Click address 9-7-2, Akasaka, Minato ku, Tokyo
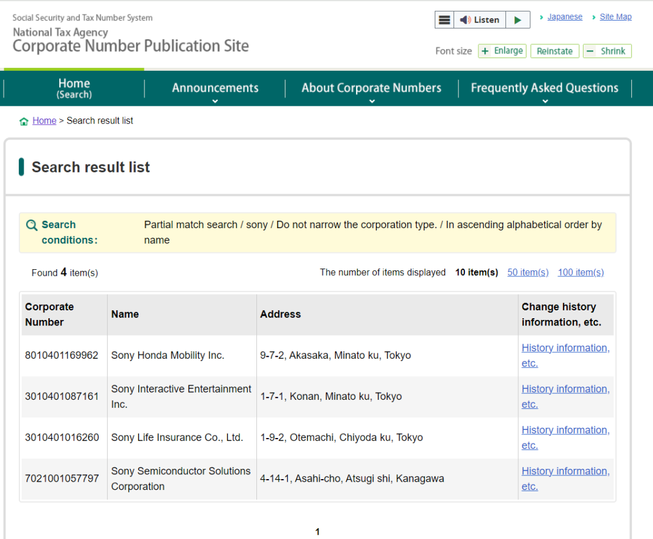The image size is (653, 539). (335, 355)
